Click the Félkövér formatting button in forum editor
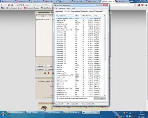This screenshot has width=148, height=118. [41, 66]
